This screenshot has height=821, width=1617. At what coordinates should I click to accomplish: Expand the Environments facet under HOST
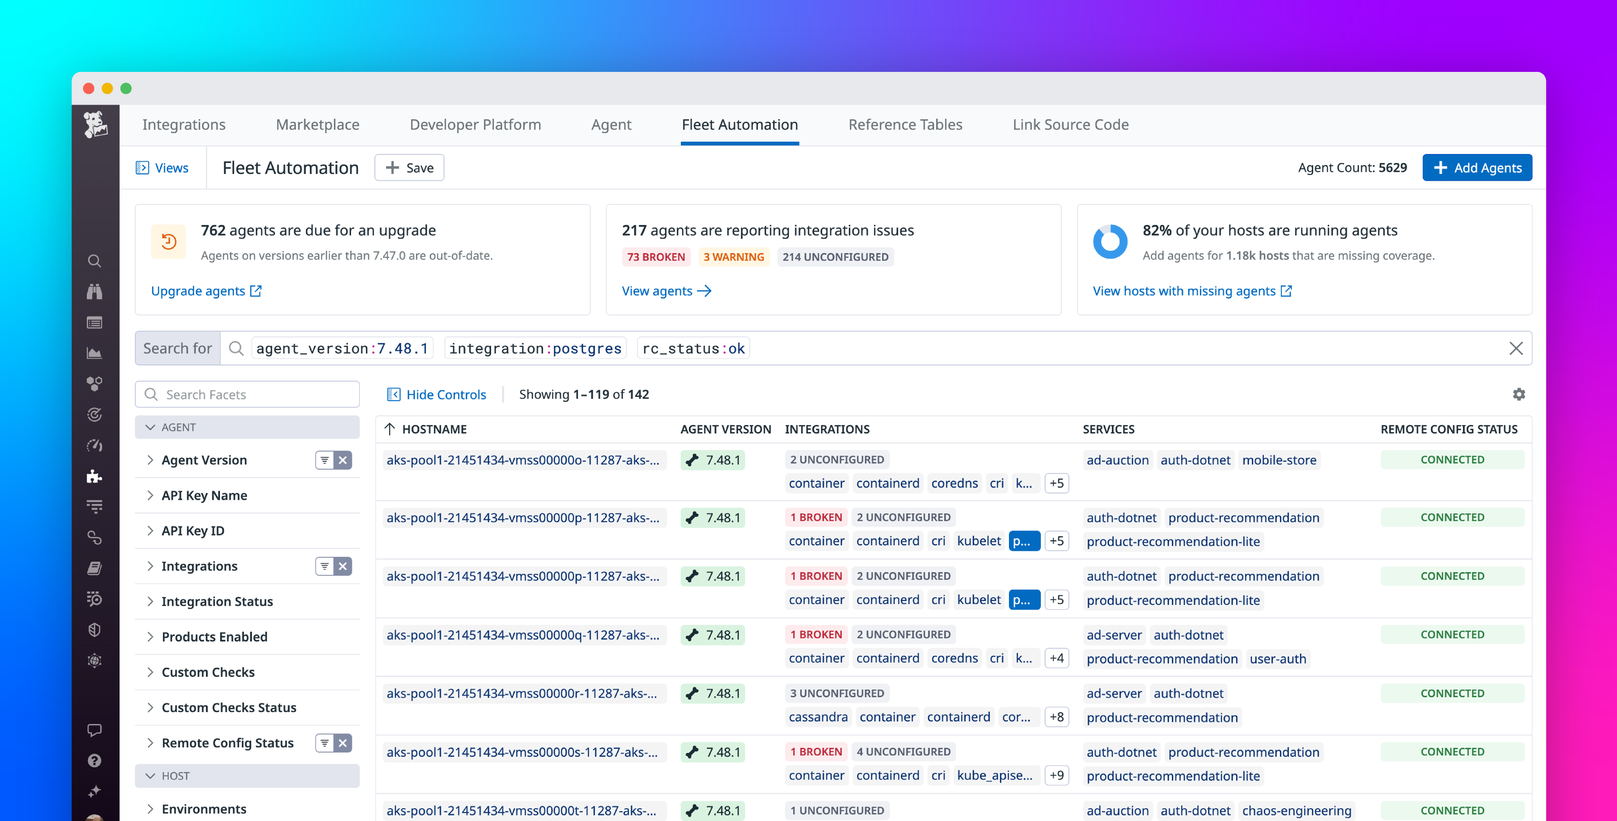pyautogui.click(x=151, y=809)
